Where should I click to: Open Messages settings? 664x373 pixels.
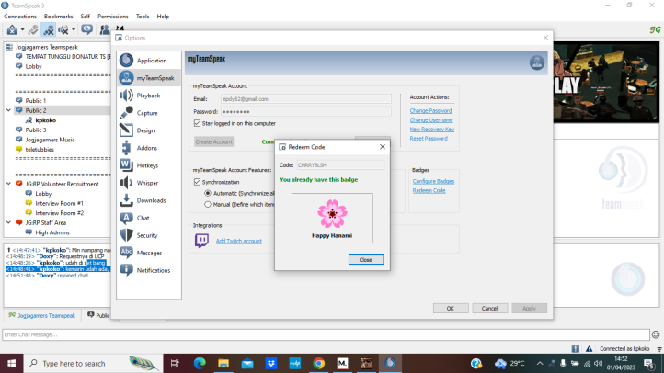(149, 253)
